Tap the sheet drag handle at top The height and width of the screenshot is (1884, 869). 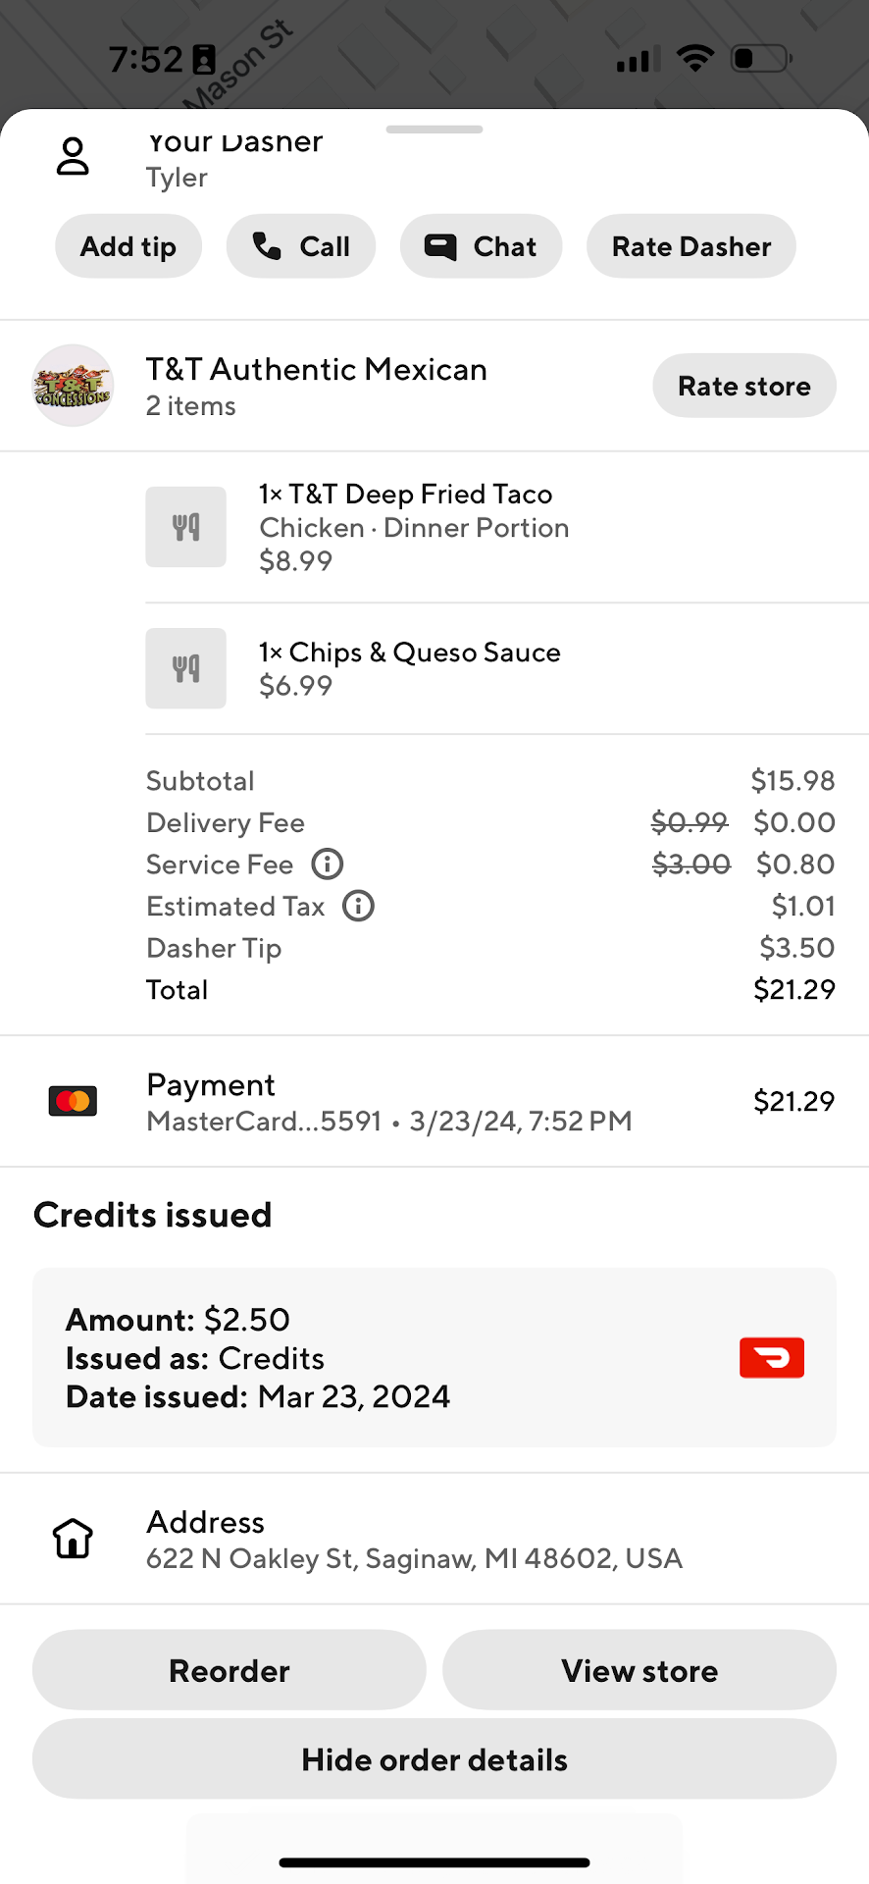tap(434, 130)
